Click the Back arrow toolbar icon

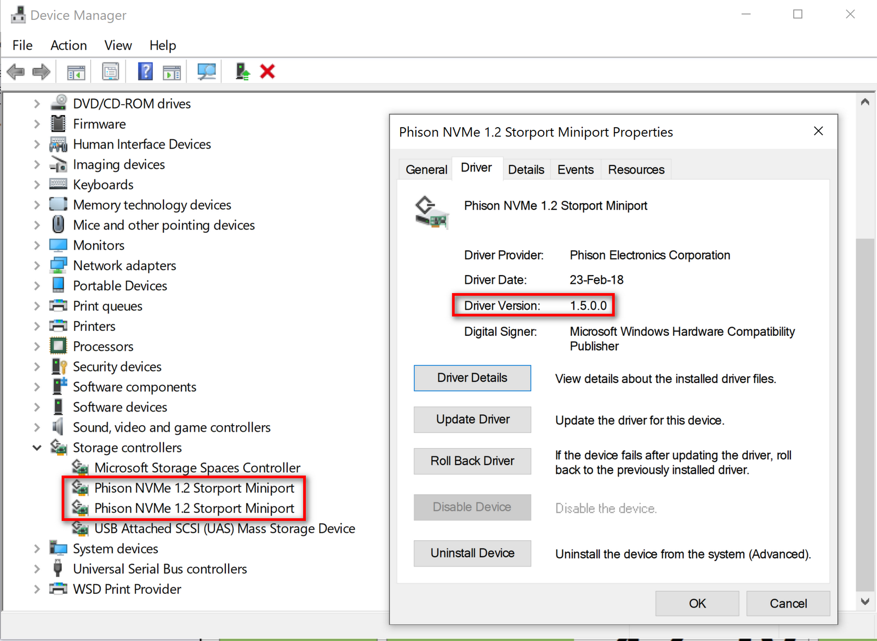click(x=15, y=71)
